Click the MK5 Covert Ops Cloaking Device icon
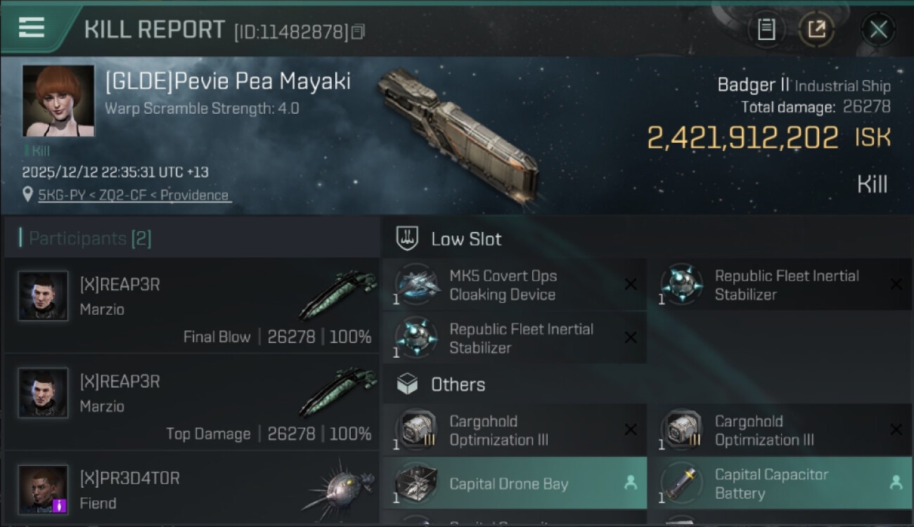The width and height of the screenshot is (914, 527). [x=417, y=285]
